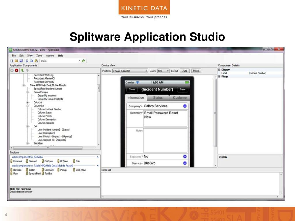
Task: Click the Pixels layout button
Action: pos(196,71)
